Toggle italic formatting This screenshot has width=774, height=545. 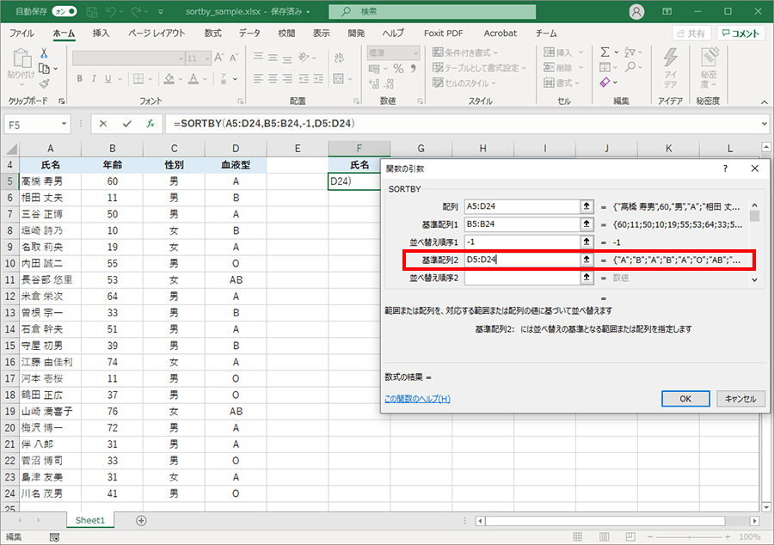coord(93,78)
